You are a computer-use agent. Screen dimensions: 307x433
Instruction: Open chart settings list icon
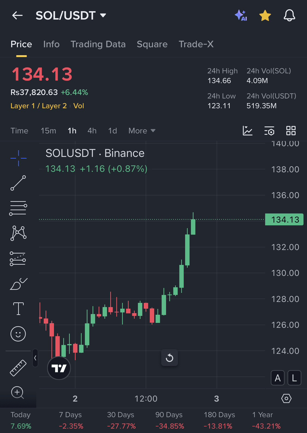[x=269, y=131]
